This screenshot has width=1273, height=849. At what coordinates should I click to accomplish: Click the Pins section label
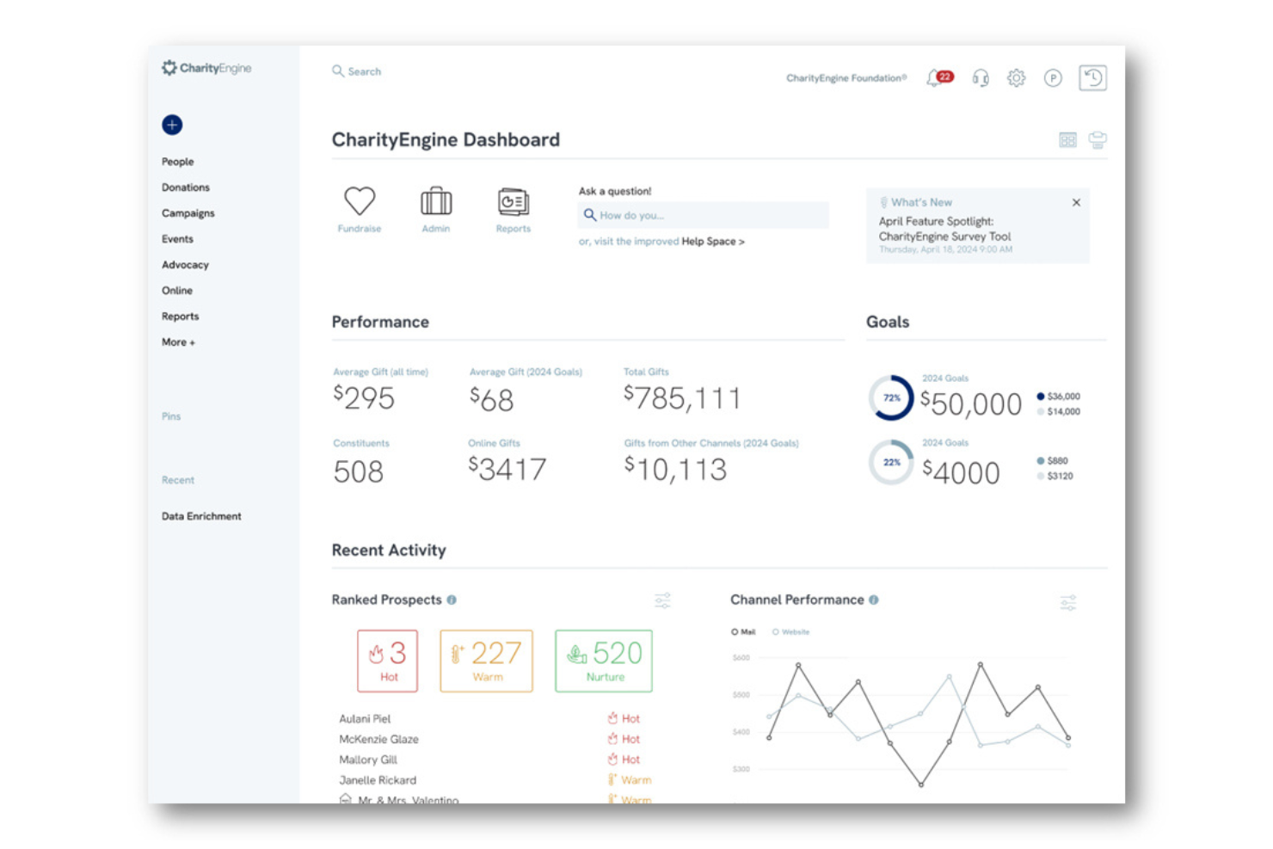[171, 416]
